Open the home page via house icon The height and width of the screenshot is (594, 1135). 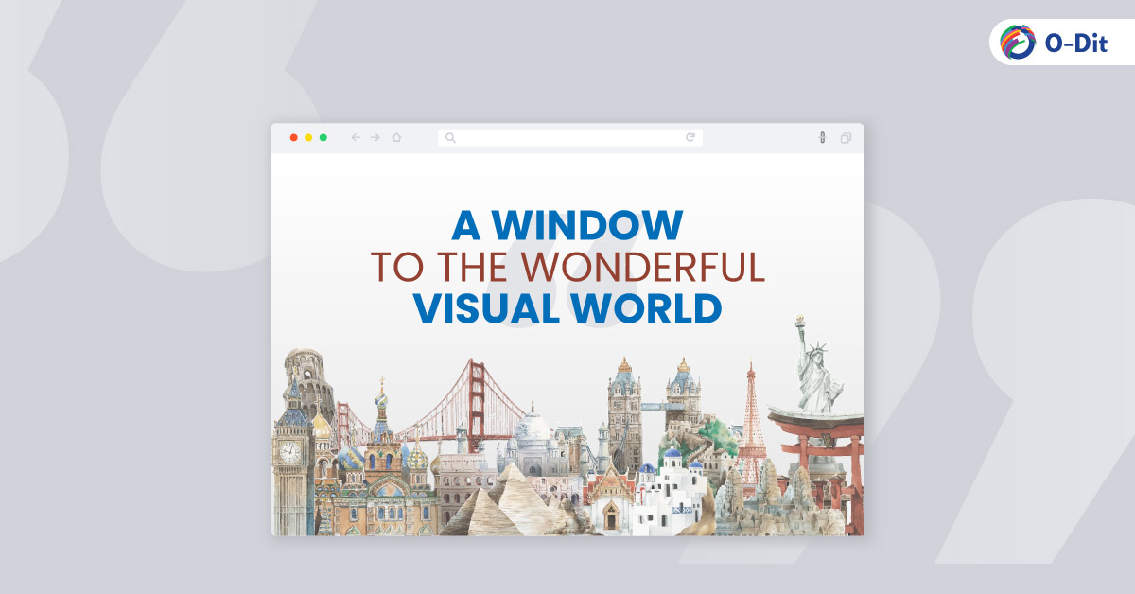pos(398,136)
